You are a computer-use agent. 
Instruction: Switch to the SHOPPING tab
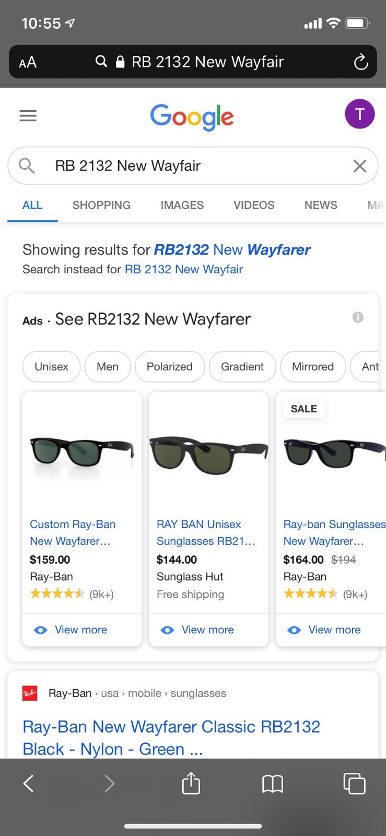101,205
